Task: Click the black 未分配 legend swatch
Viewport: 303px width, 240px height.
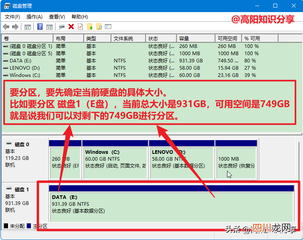Action: pos(6,226)
